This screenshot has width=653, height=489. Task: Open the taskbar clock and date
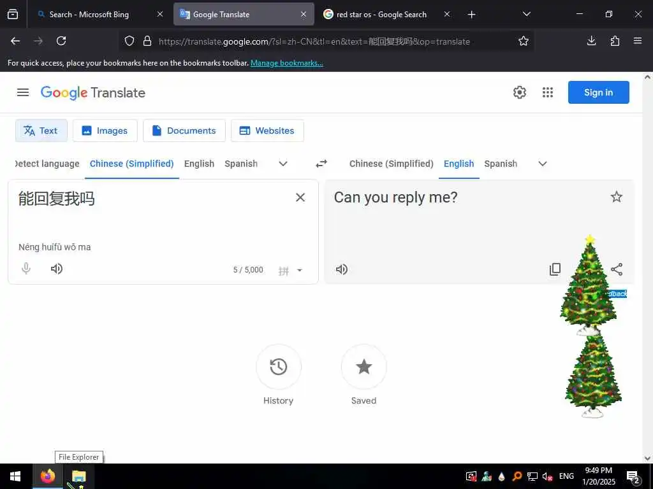[x=599, y=476]
